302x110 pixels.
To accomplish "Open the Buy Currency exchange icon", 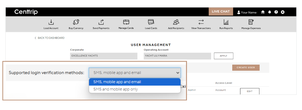I will click(76, 22).
